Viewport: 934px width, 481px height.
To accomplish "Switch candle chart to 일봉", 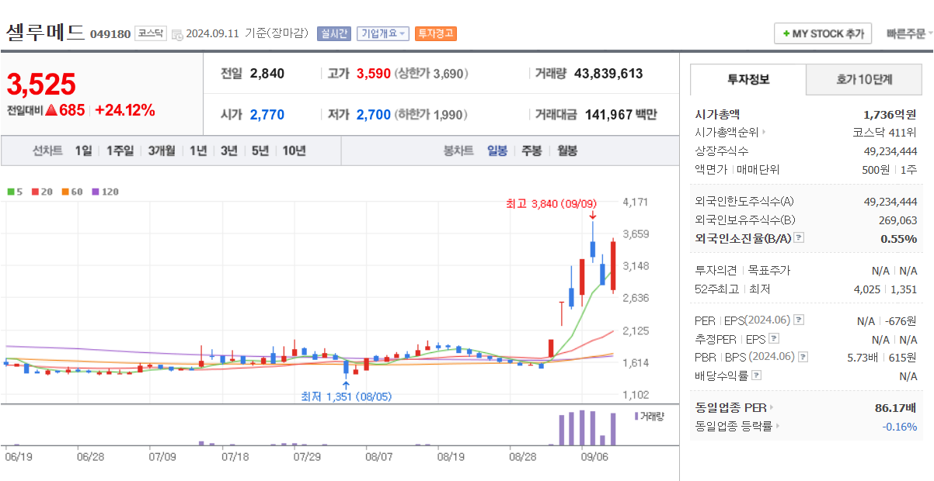I will click(x=497, y=151).
